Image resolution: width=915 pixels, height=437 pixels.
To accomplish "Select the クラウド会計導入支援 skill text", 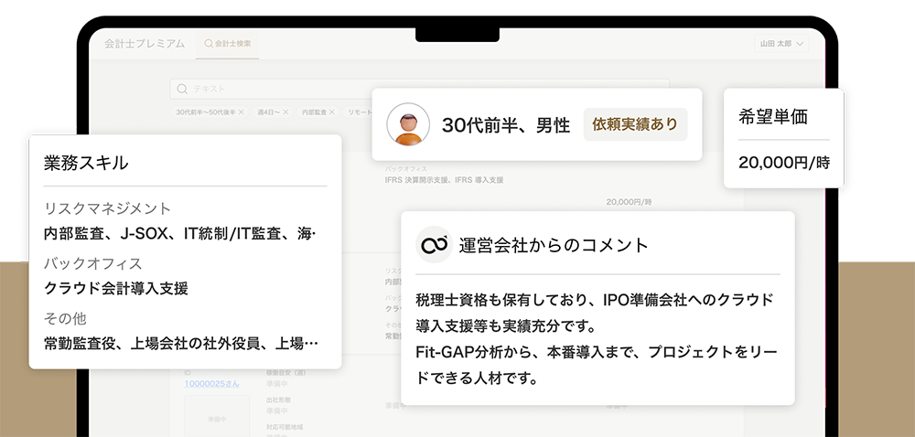I will tap(116, 288).
